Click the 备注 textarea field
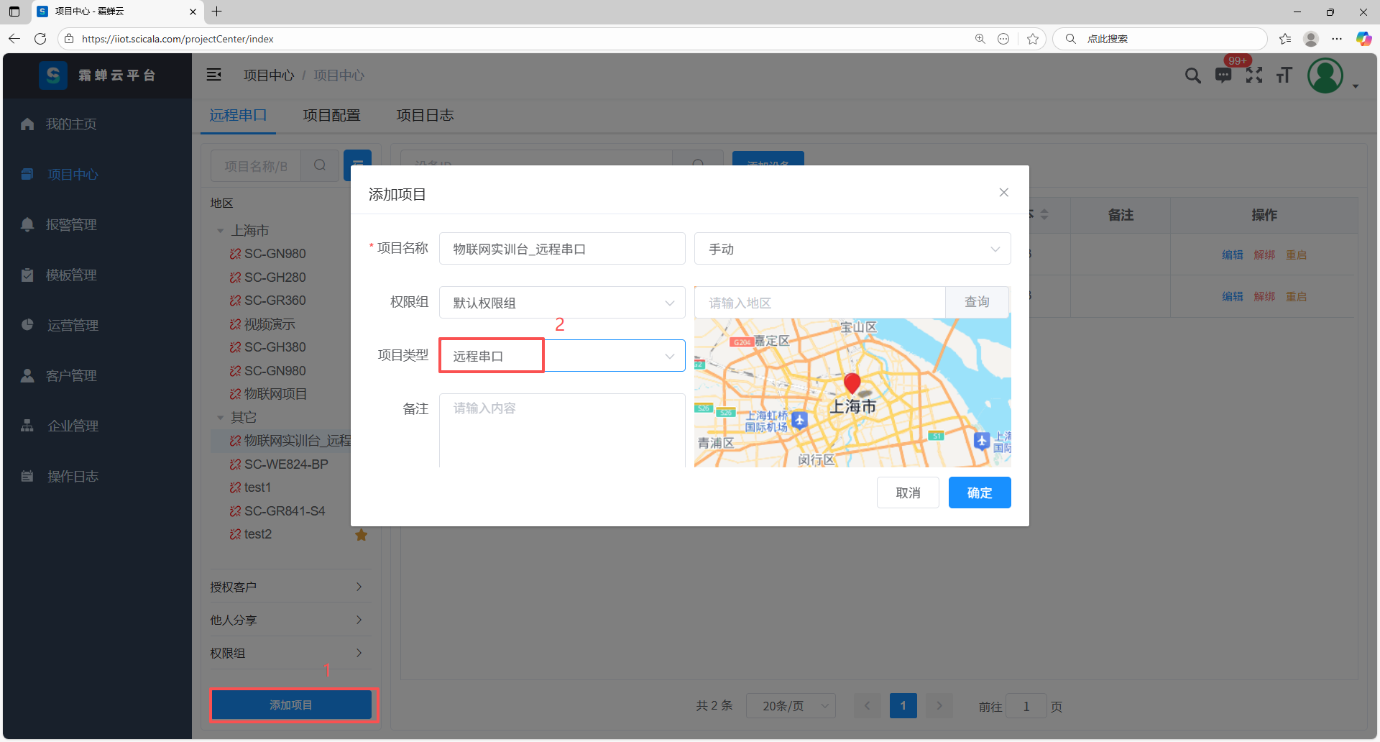 [562, 430]
